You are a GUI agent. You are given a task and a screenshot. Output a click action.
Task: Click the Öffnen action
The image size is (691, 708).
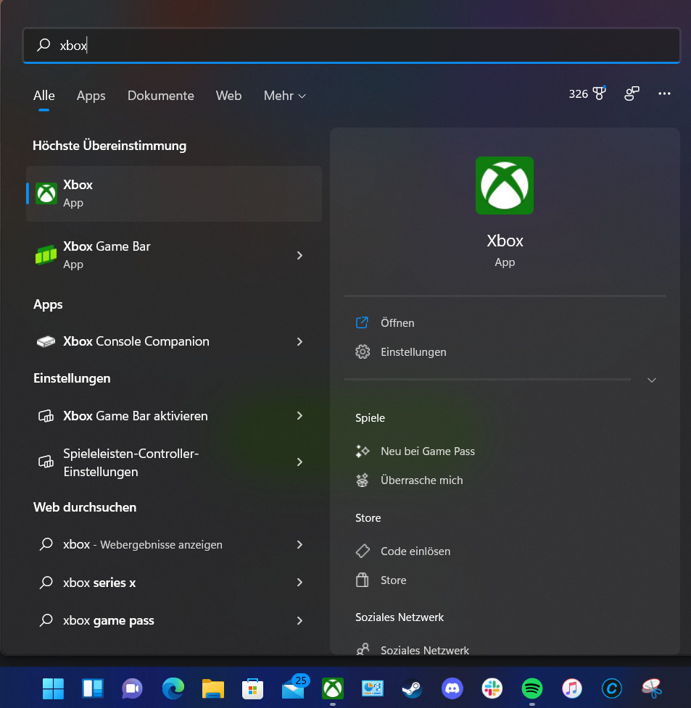point(385,323)
